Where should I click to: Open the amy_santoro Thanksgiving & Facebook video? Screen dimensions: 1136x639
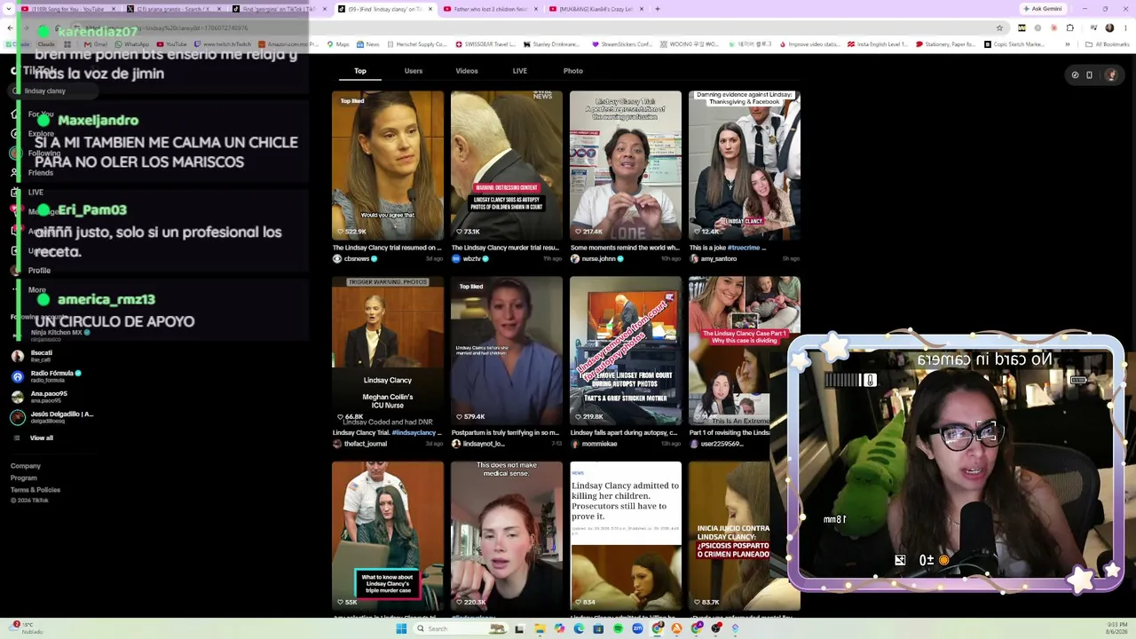click(x=745, y=165)
